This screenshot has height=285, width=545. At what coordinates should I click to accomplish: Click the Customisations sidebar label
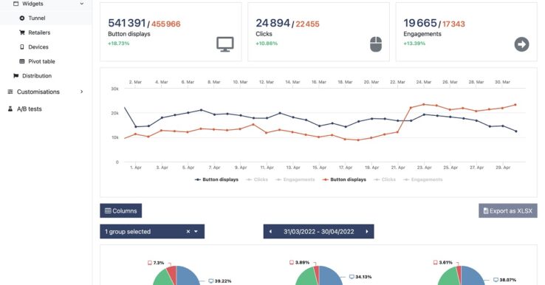point(38,92)
